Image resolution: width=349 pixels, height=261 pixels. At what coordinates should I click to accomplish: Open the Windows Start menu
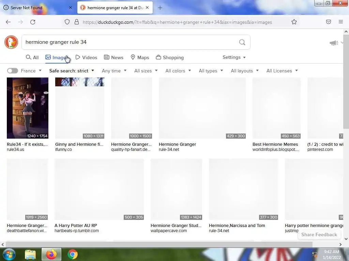tap(9, 254)
